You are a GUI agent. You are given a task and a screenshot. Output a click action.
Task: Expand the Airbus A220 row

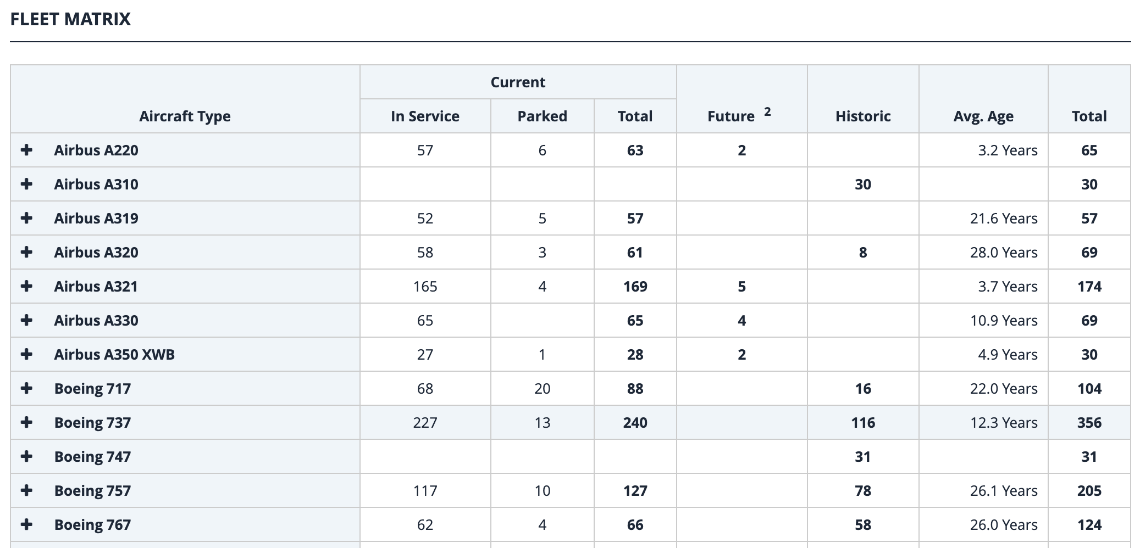click(x=26, y=150)
